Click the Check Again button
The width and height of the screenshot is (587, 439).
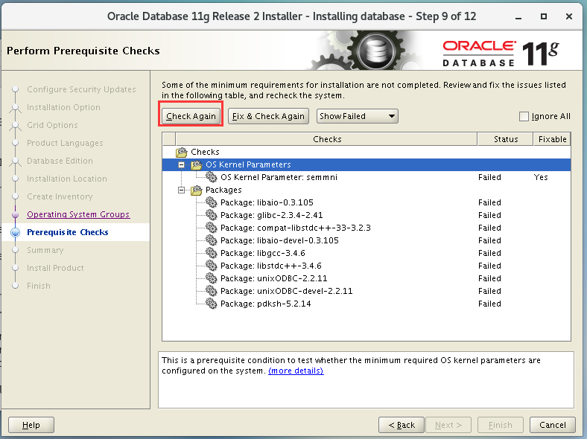191,116
